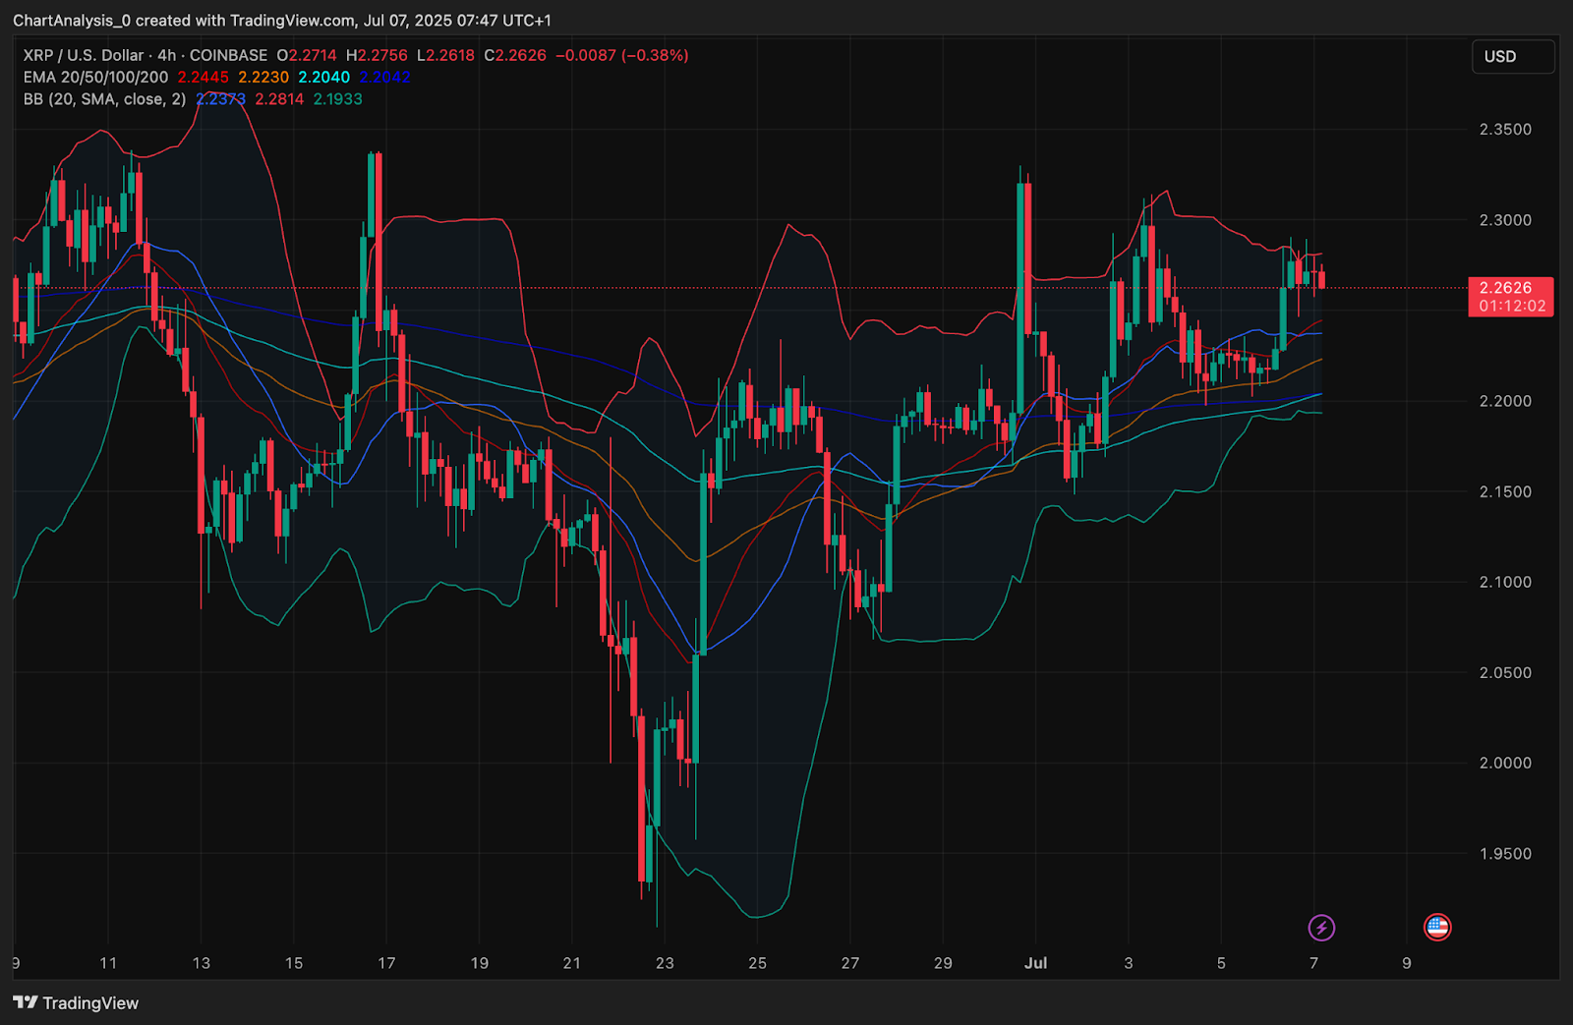Click the red current price label 2.2626

point(1511,288)
